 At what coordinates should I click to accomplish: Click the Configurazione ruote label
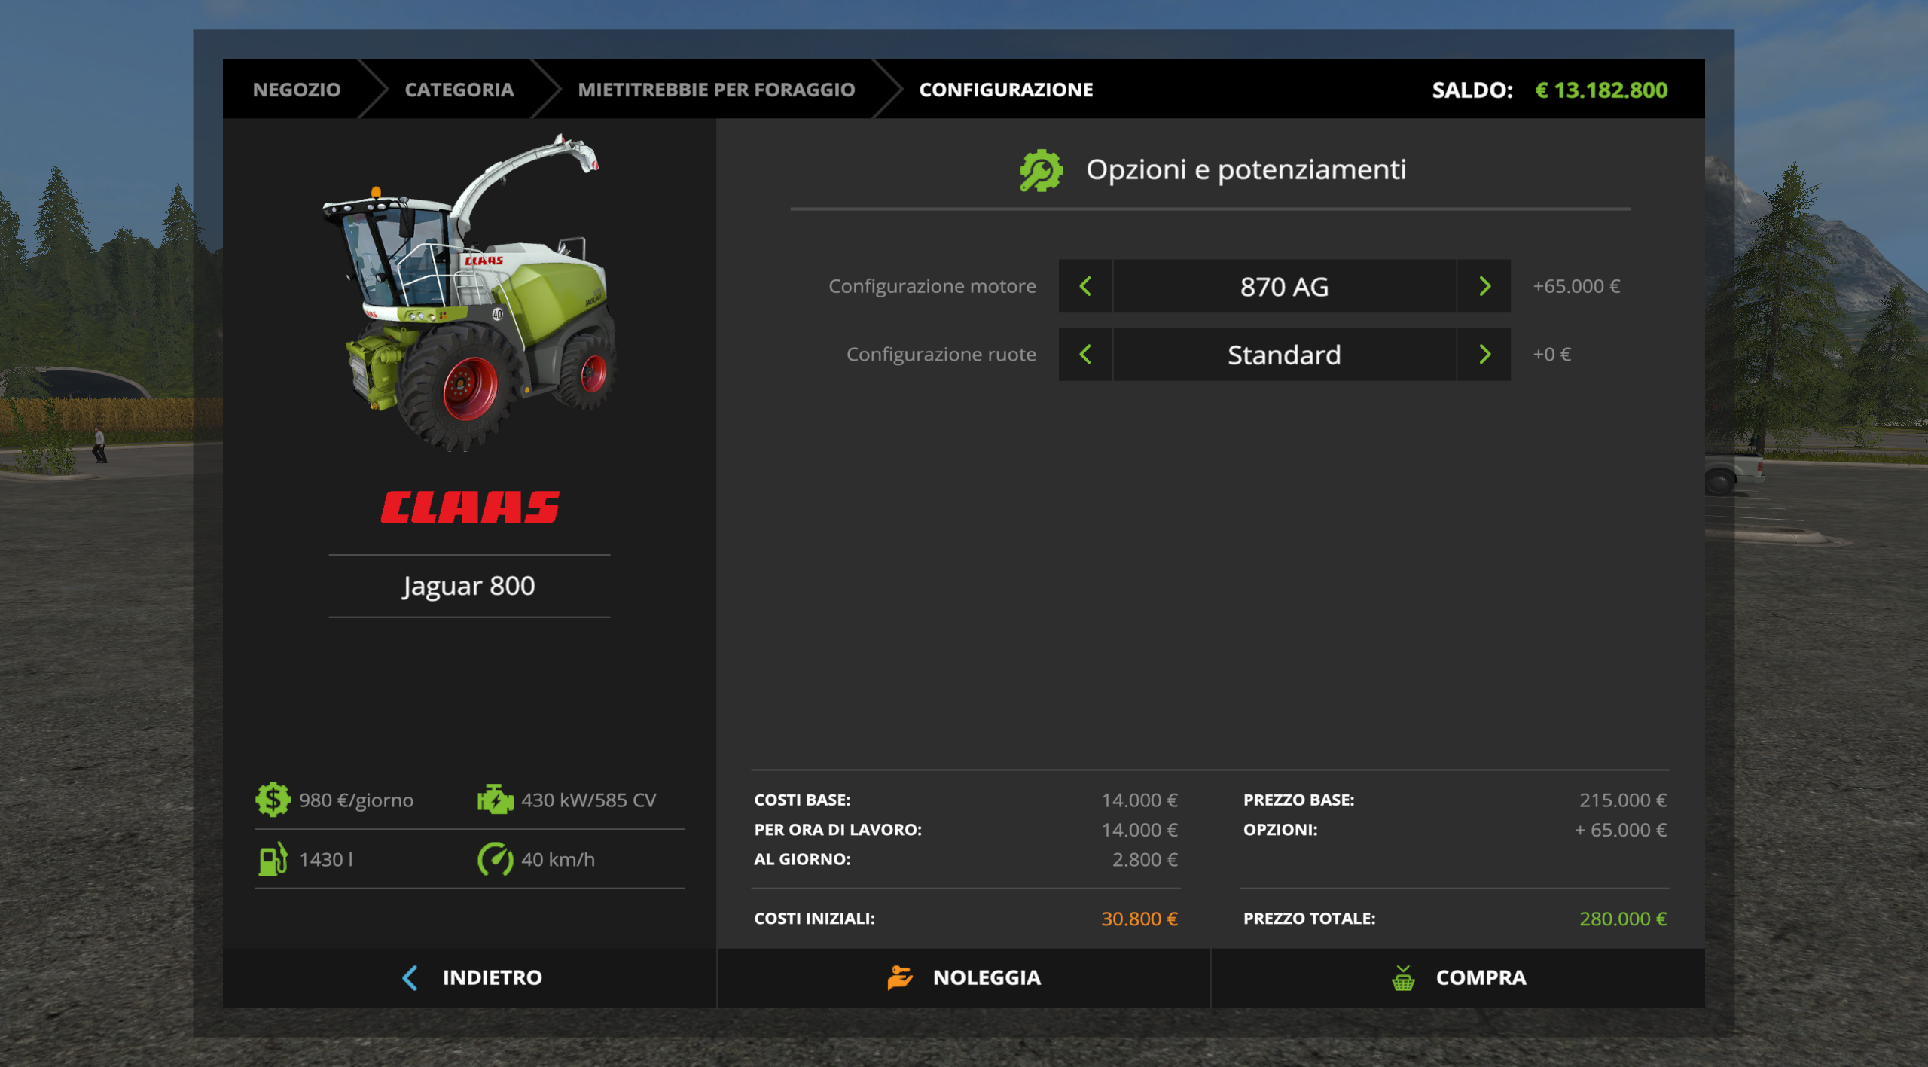tap(941, 354)
